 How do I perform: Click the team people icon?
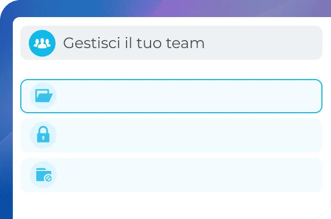[42, 43]
